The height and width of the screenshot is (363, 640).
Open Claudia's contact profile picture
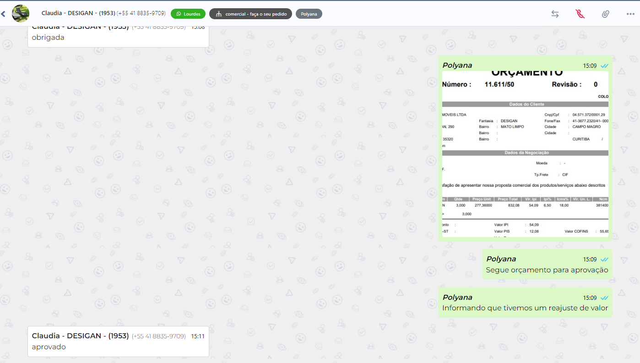click(x=21, y=14)
